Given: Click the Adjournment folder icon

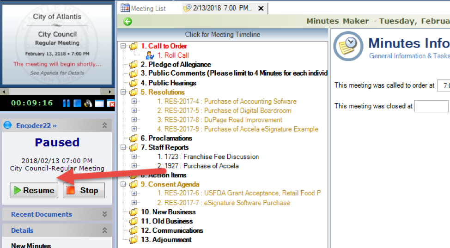Looking at the screenshot, I should [x=133, y=240].
